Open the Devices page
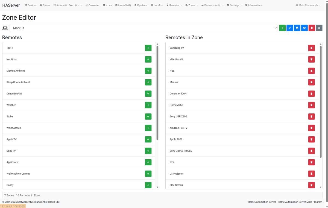Image resolution: width=328 pixels, height=208 pixels. pyautogui.click(x=31, y=5)
